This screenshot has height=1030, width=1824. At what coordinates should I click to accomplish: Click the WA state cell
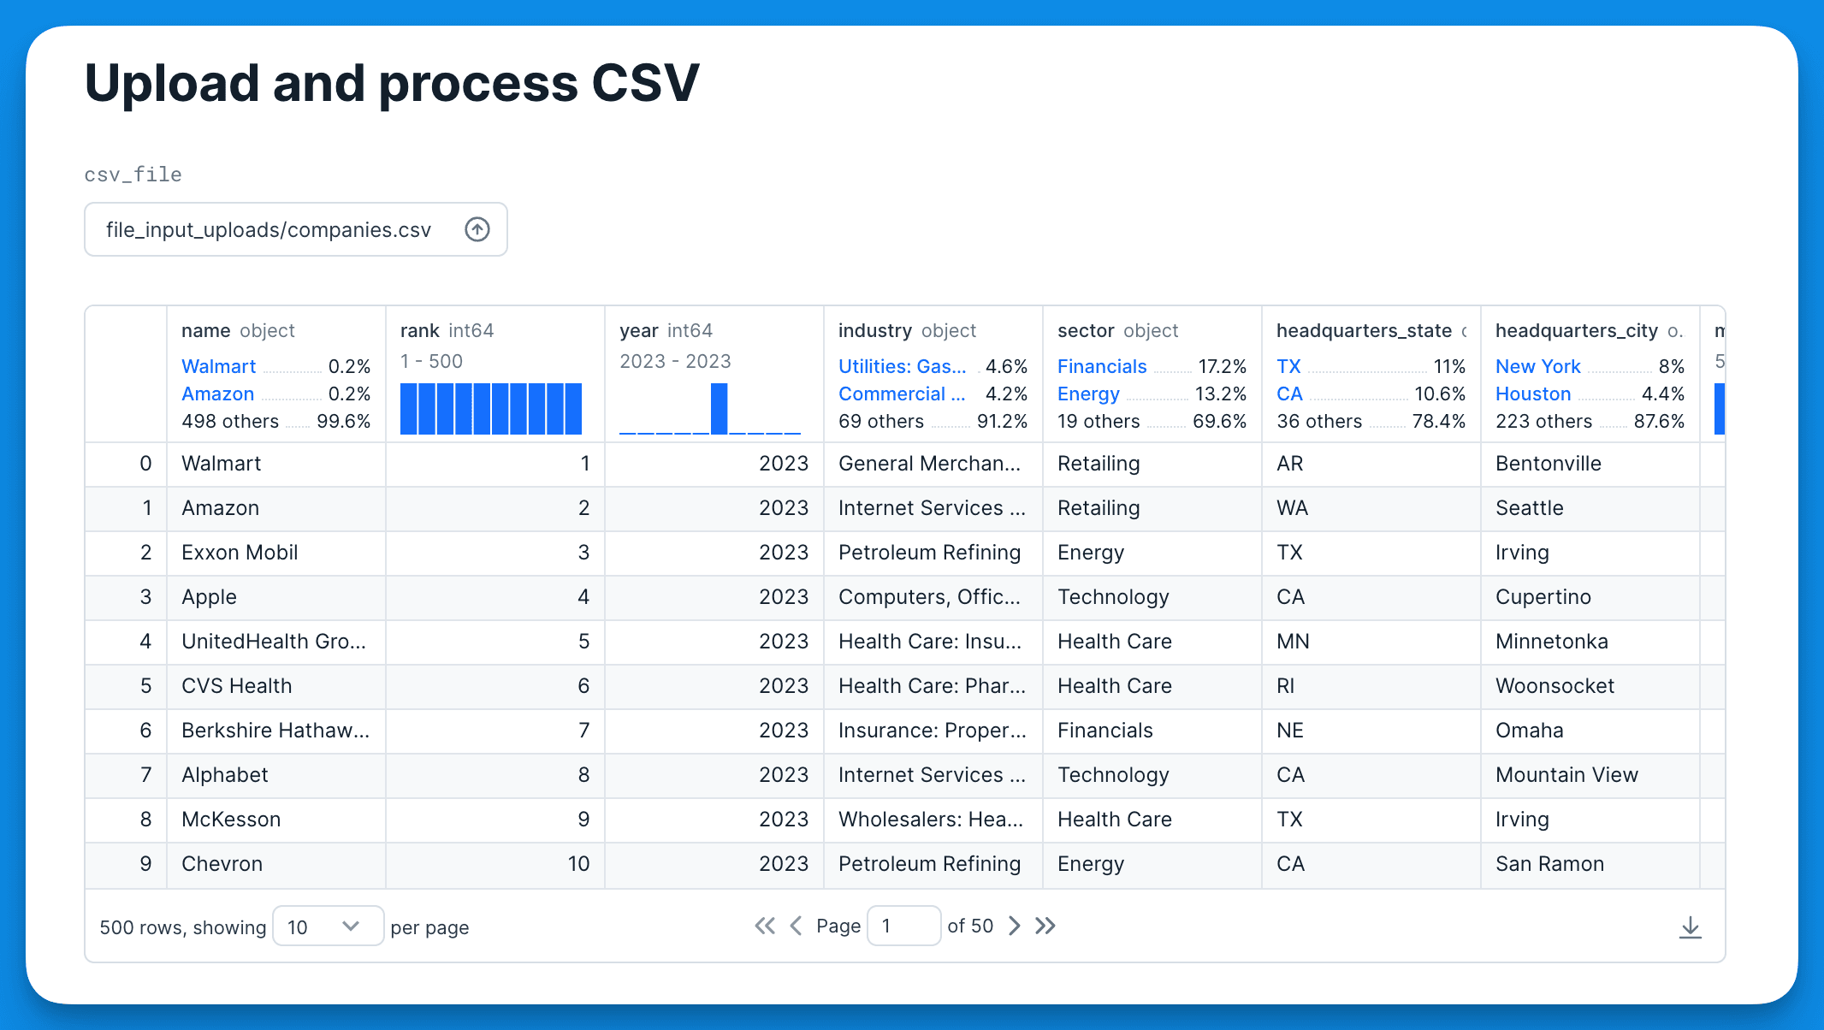pos(1371,508)
